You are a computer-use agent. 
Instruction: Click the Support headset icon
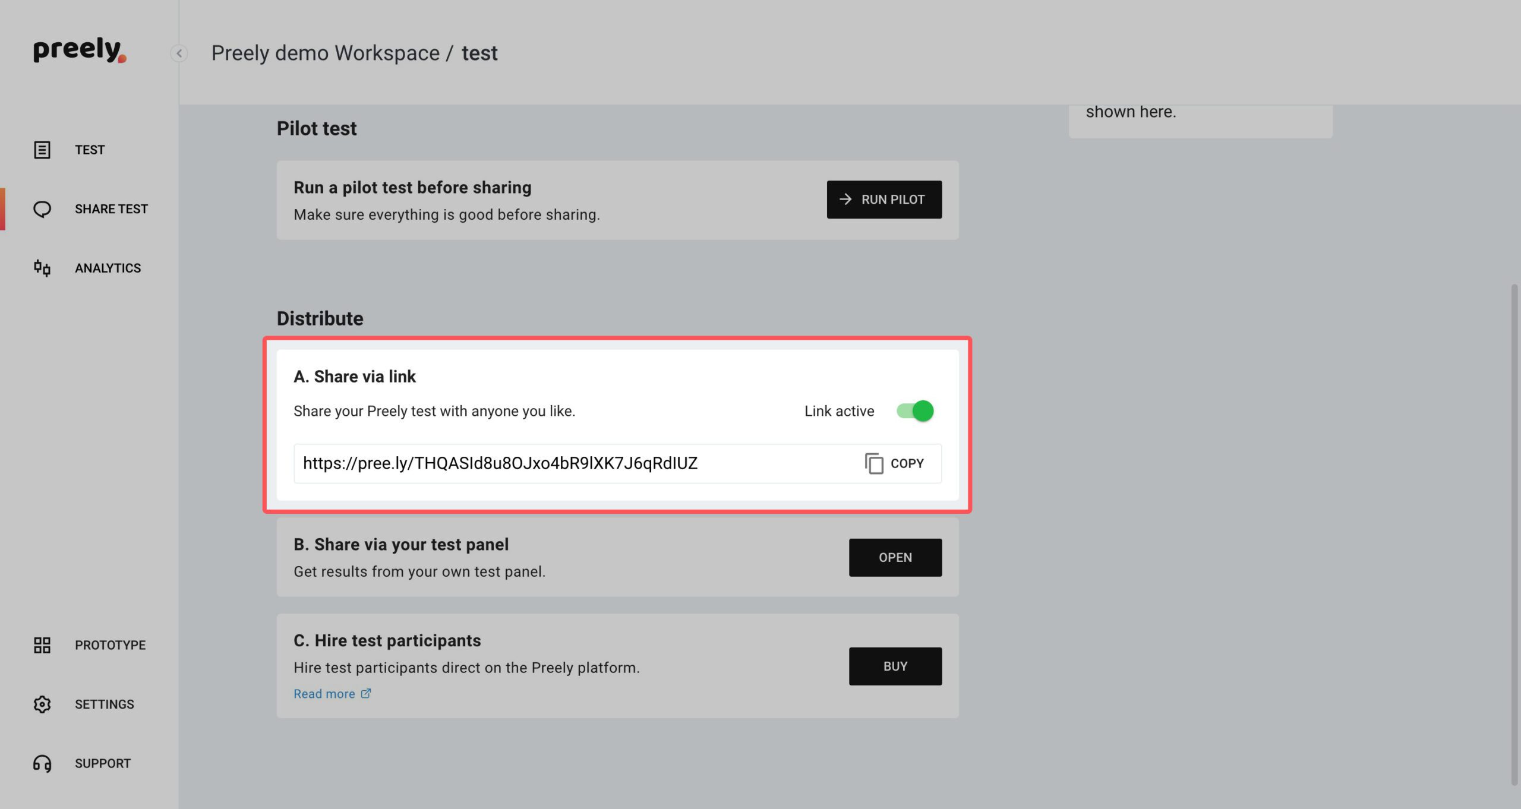(42, 763)
